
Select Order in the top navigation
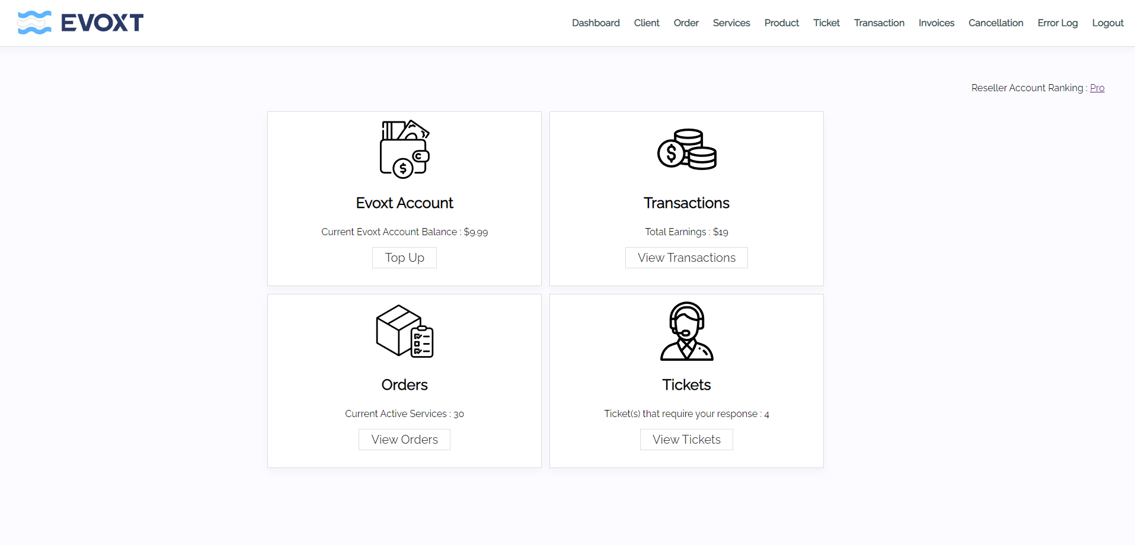tap(686, 23)
